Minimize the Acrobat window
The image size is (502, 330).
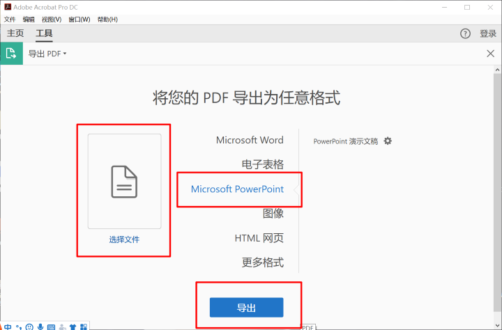(x=444, y=7)
